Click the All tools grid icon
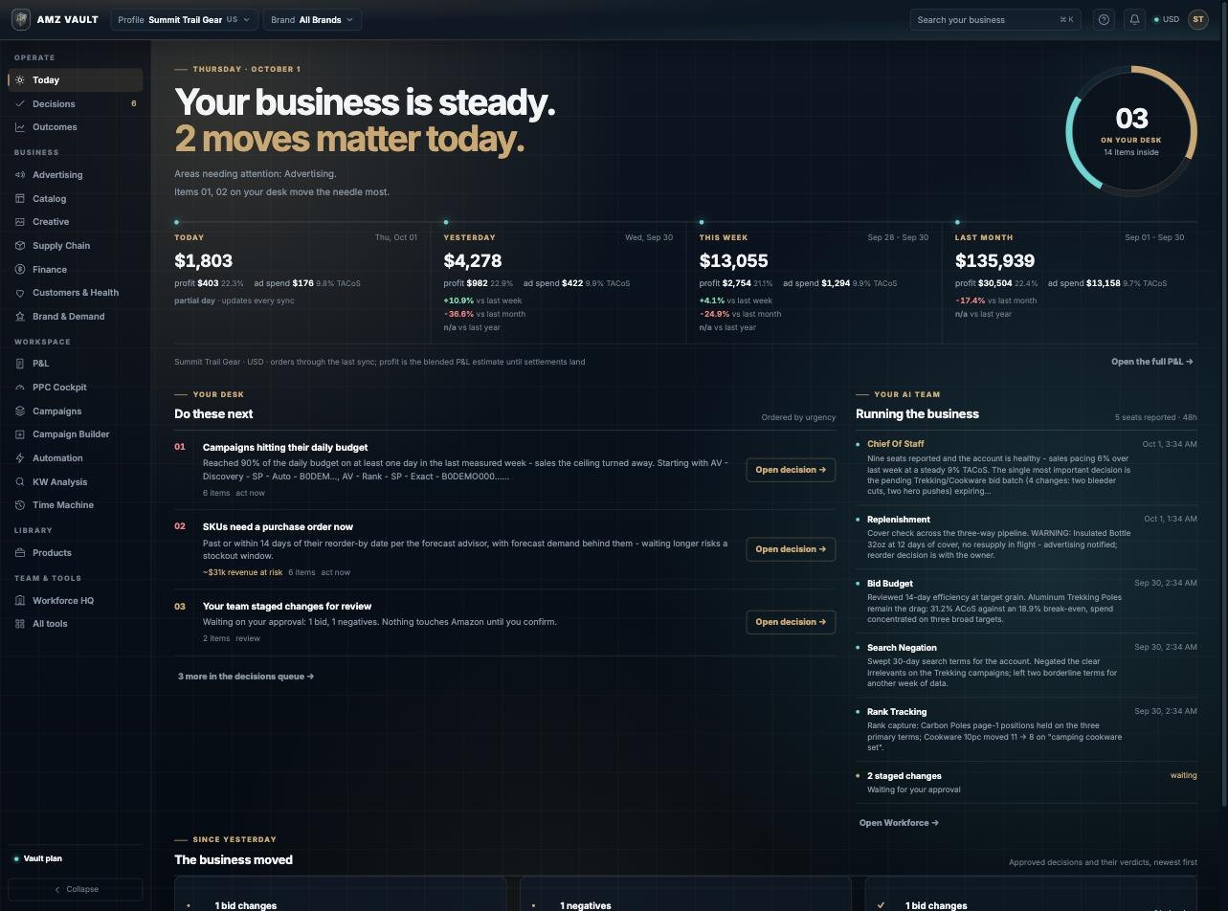This screenshot has height=911, width=1228. [20, 624]
